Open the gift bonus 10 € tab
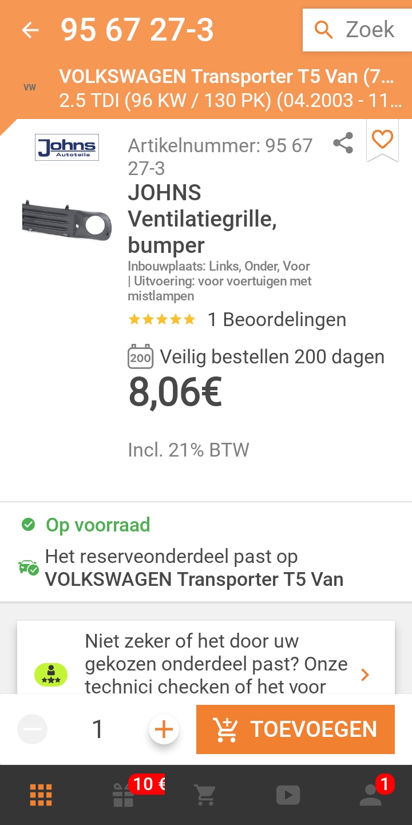The height and width of the screenshot is (825, 412). 124,795
